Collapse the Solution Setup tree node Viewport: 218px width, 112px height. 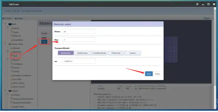5,43
